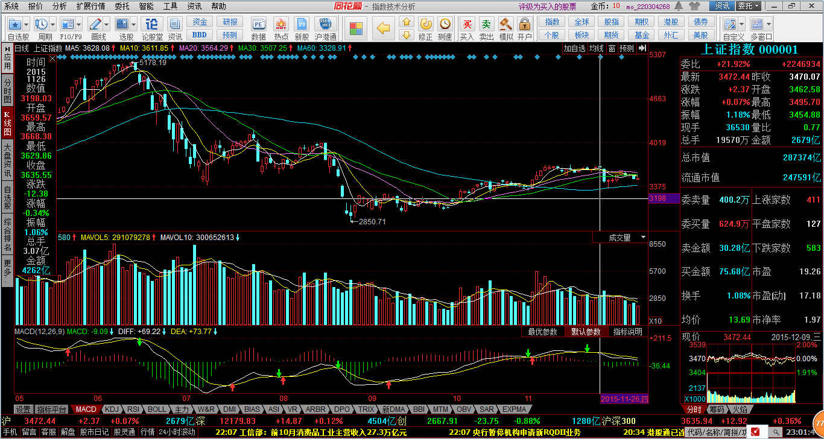
Task: Toggle the 均线 moving average display
Action: (x=597, y=48)
